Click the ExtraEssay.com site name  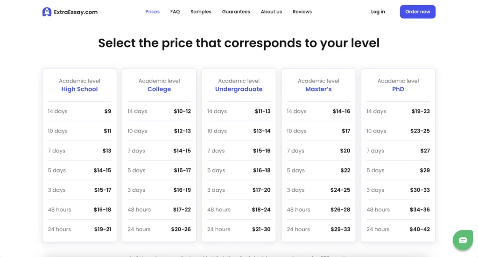76,12
